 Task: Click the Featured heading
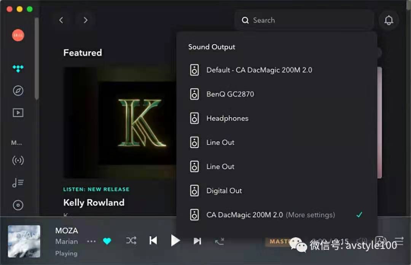point(83,53)
